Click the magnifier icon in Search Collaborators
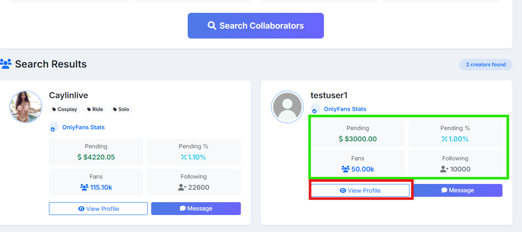 [212, 26]
